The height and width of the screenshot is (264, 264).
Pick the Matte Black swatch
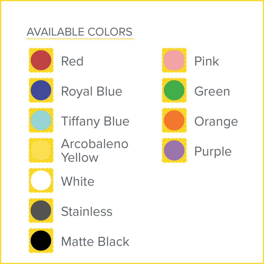[x=41, y=241]
